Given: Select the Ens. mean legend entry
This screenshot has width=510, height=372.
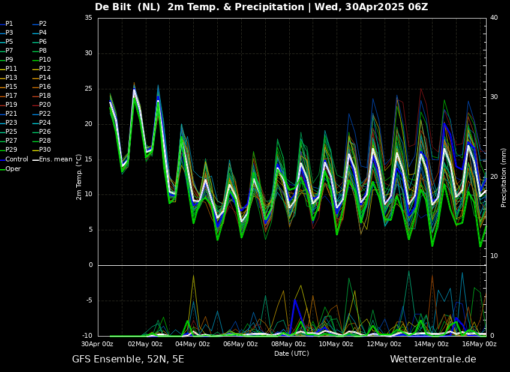Looking at the screenshot, I should pyautogui.click(x=56, y=160).
